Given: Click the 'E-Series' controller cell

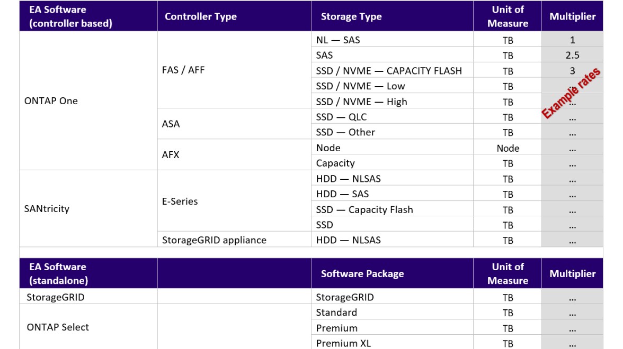Looking at the screenshot, I should [180, 201].
